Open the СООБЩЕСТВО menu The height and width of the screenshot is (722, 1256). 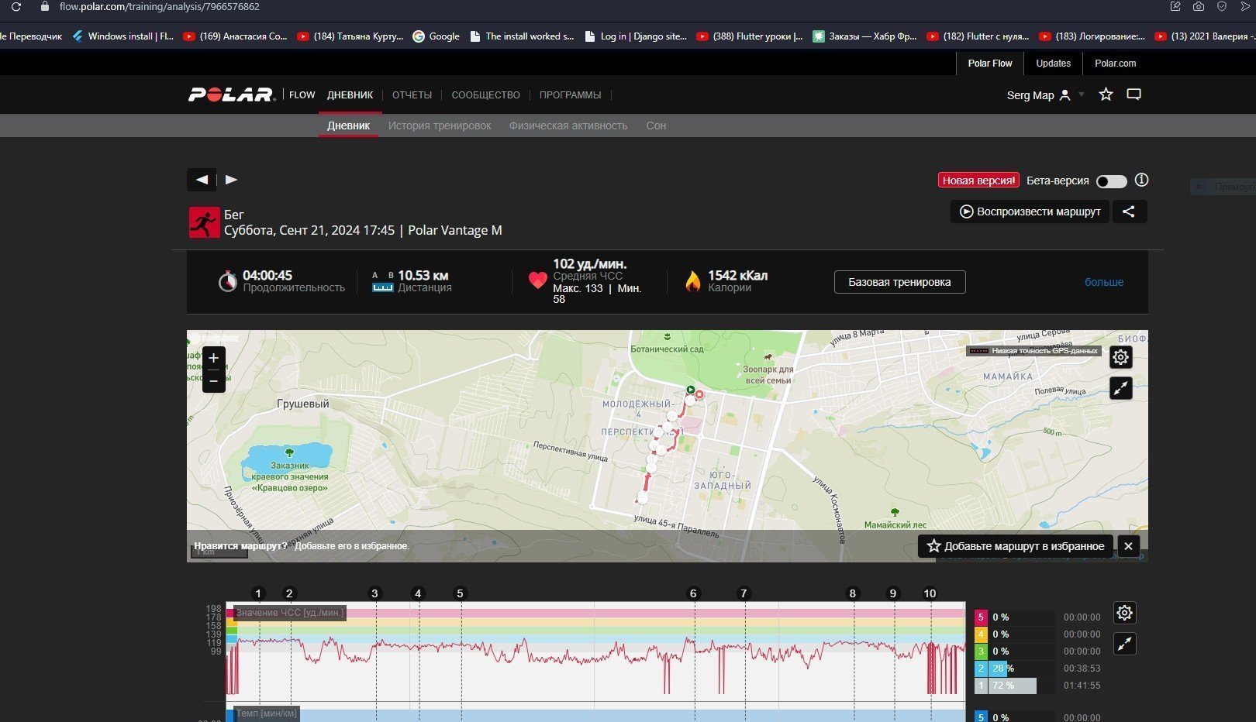click(x=485, y=95)
